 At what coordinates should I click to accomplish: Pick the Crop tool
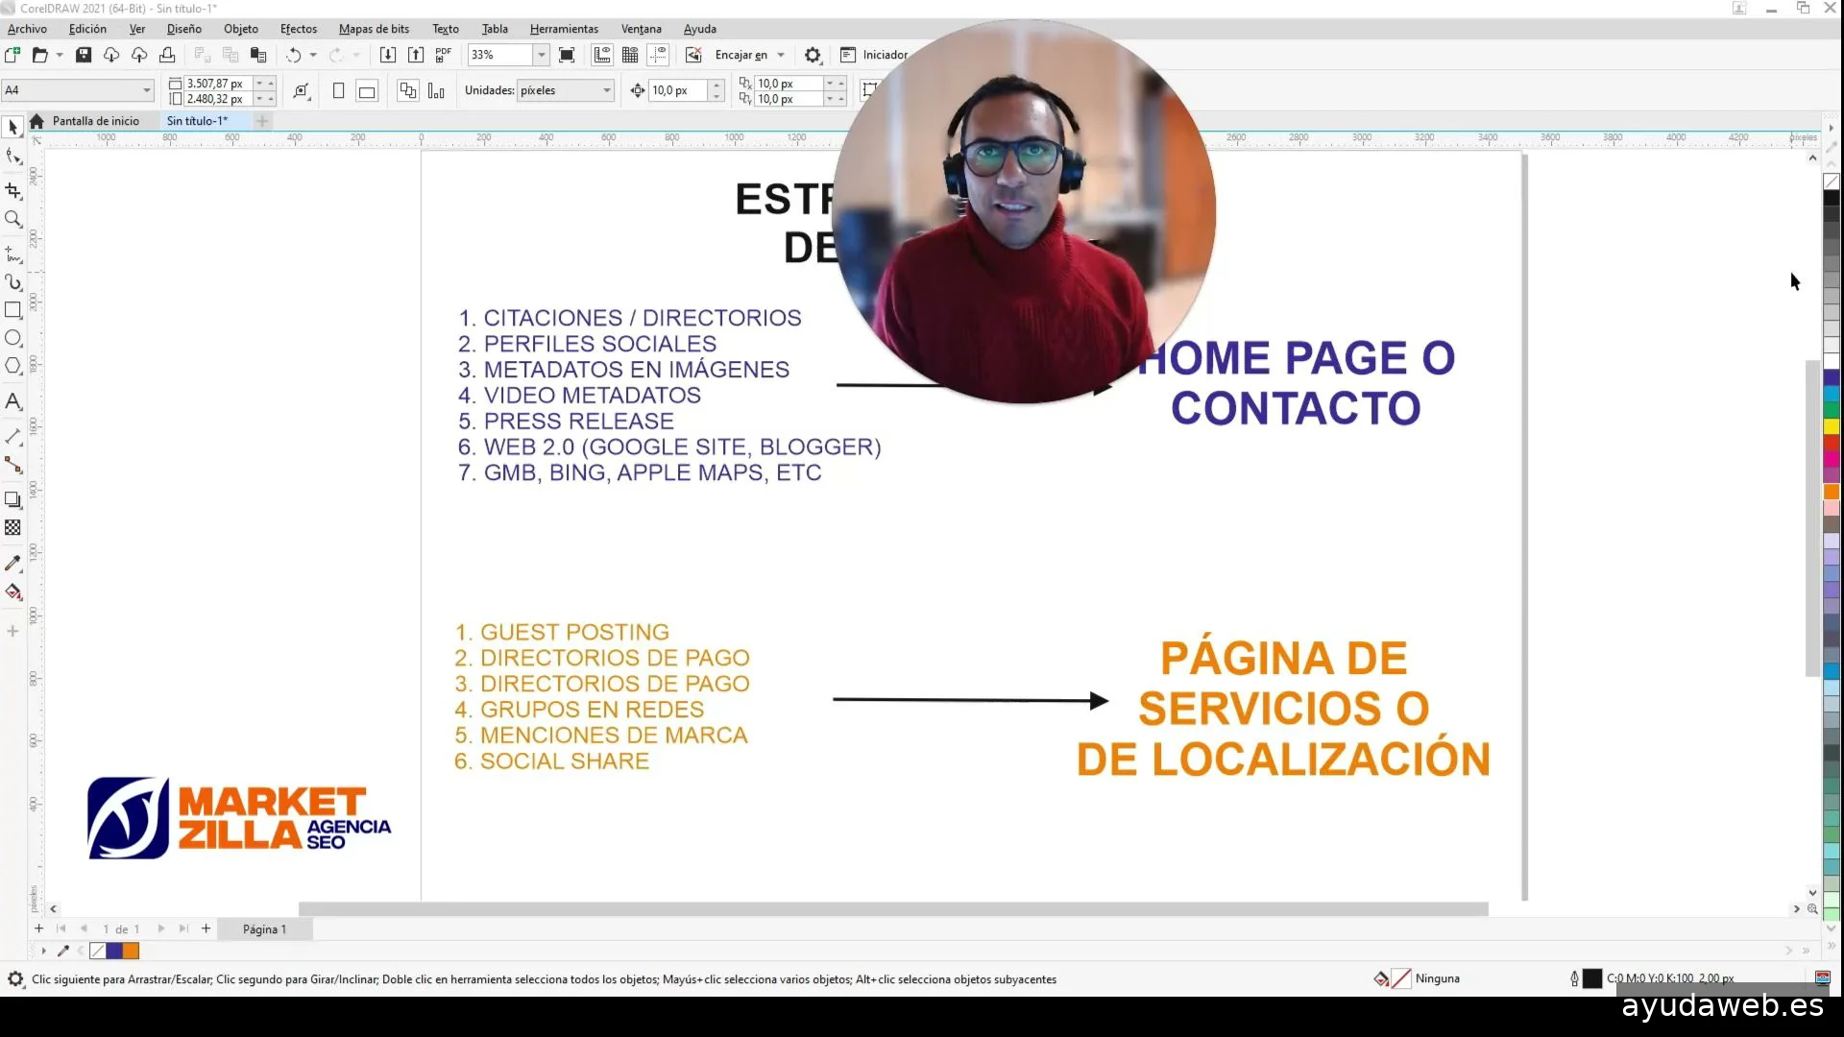click(x=13, y=190)
